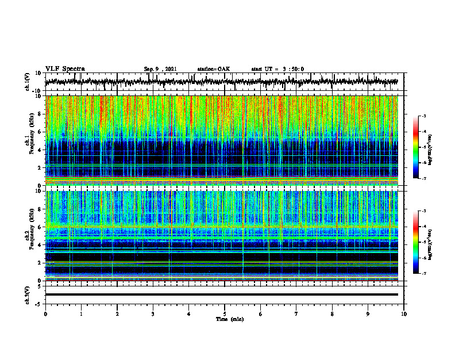The image size is (455, 352).
Task: Click tick label 4 on the time axis
Action: 188,314
